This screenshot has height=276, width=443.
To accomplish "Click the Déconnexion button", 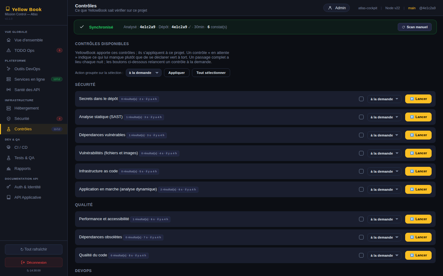I will pos(34,263).
